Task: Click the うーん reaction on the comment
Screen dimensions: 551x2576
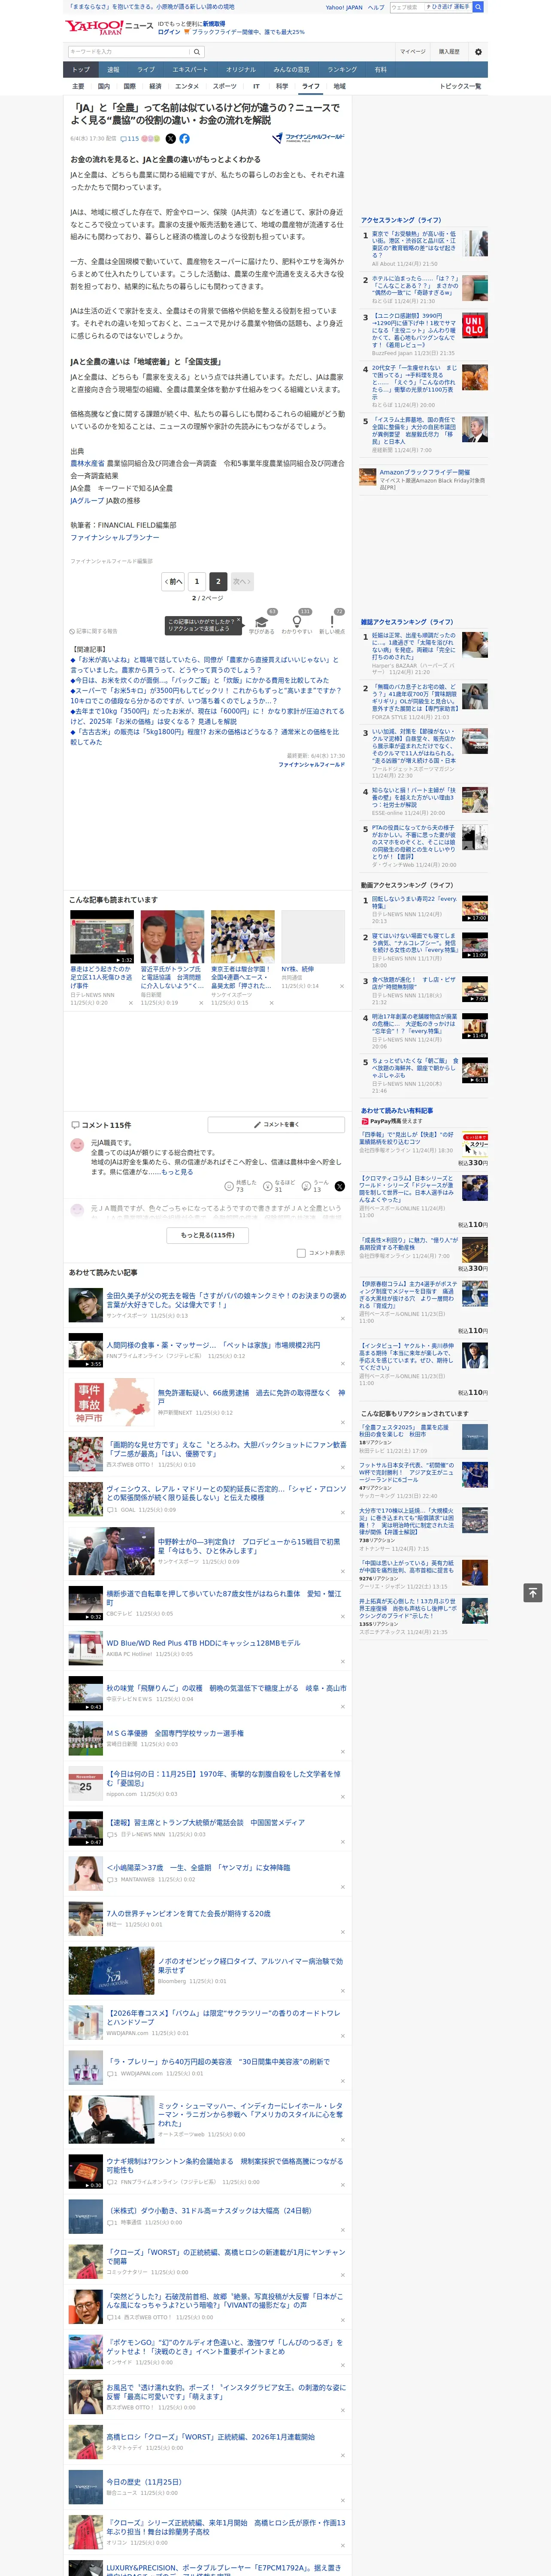Action: [307, 1186]
